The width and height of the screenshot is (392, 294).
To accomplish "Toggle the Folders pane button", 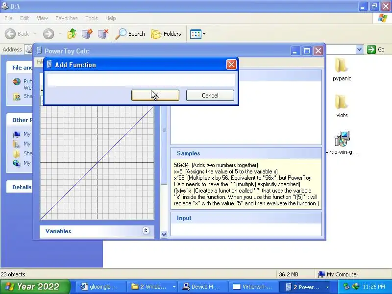I will coord(166,34).
